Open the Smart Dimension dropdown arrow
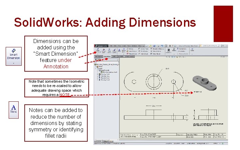Image resolution: width=240 pixels, height=150 pixels. click(98, 54)
